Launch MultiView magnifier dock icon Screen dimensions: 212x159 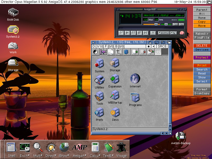(x=38, y=147)
